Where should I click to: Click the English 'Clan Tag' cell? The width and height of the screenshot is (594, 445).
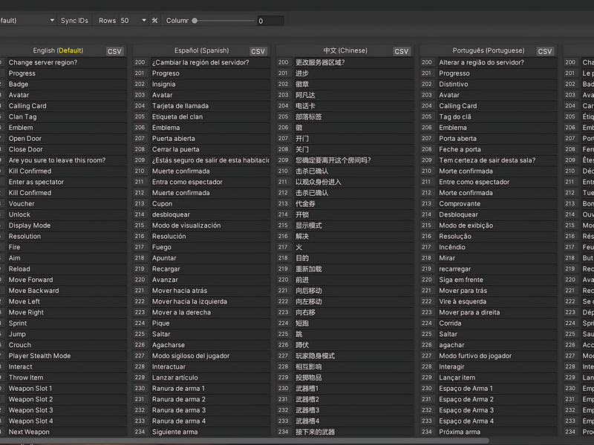click(67, 117)
